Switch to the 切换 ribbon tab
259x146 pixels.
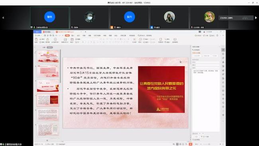pyautogui.click(x=84, y=36)
